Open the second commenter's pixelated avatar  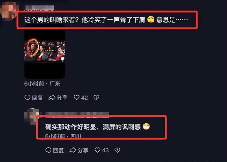[x=32, y=116]
